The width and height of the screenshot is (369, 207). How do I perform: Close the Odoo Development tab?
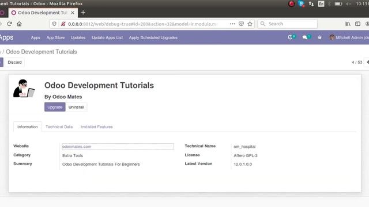pos(73,13)
